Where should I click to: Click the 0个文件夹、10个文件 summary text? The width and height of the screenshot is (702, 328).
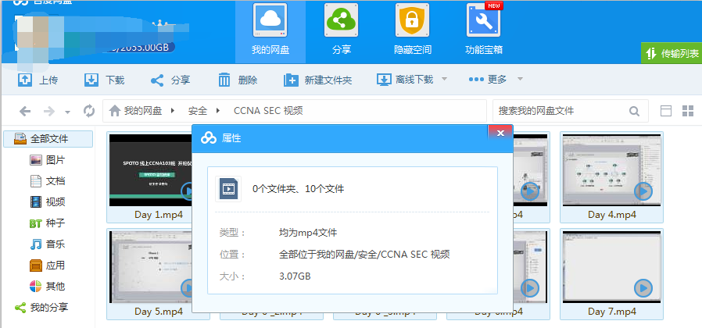(x=298, y=189)
